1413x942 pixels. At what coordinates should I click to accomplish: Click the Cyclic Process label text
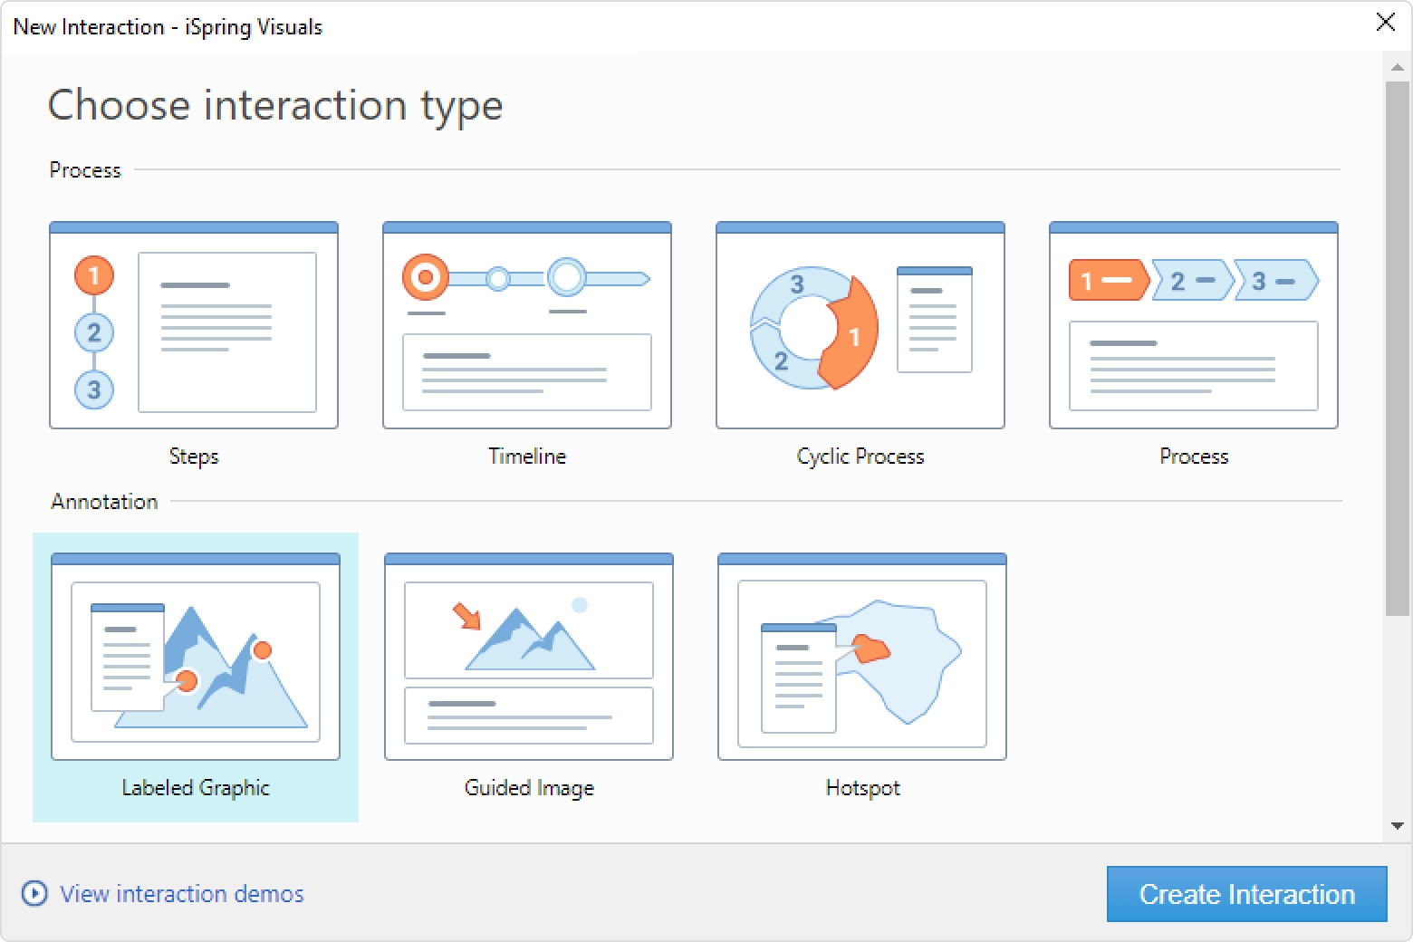(860, 457)
